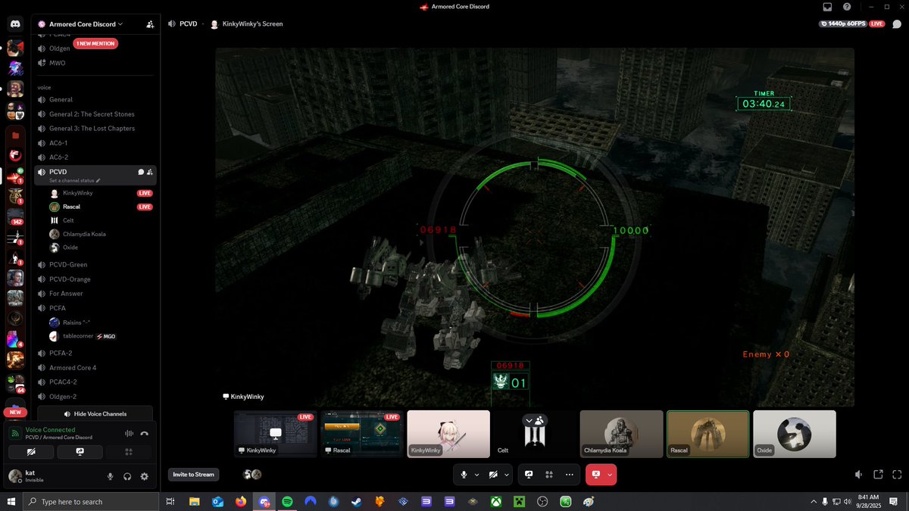Share your screen in call controls
The width and height of the screenshot is (909, 511).
(529, 475)
